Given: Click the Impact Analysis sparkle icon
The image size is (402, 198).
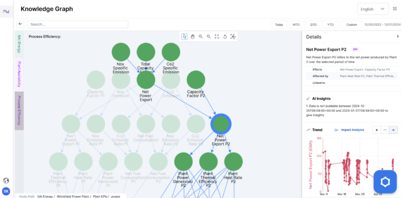Looking at the screenshot, I should 336,130.
